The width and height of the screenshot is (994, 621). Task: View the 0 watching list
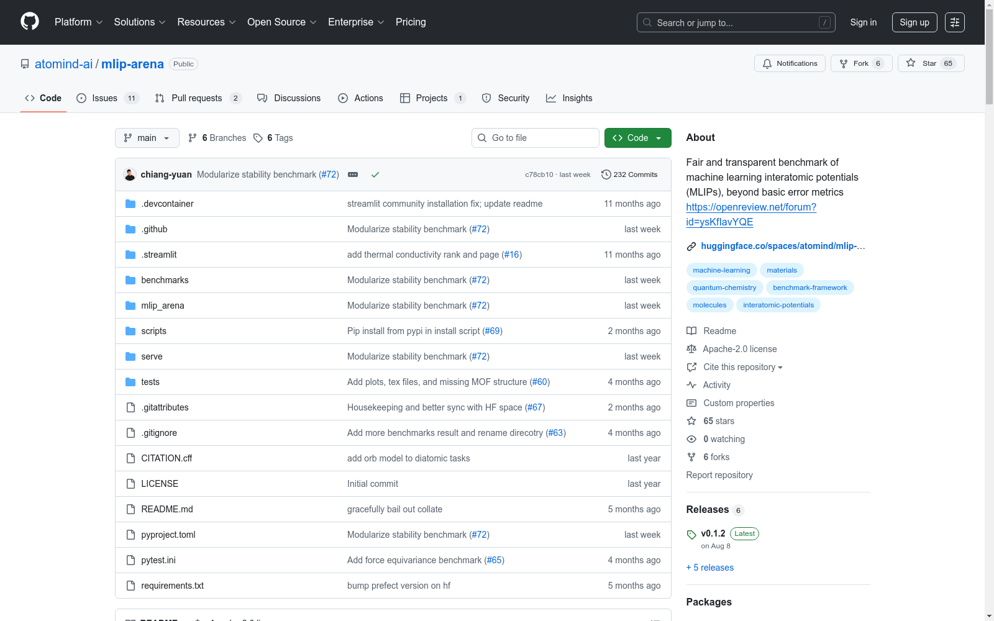pyautogui.click(x=716, y=439)
